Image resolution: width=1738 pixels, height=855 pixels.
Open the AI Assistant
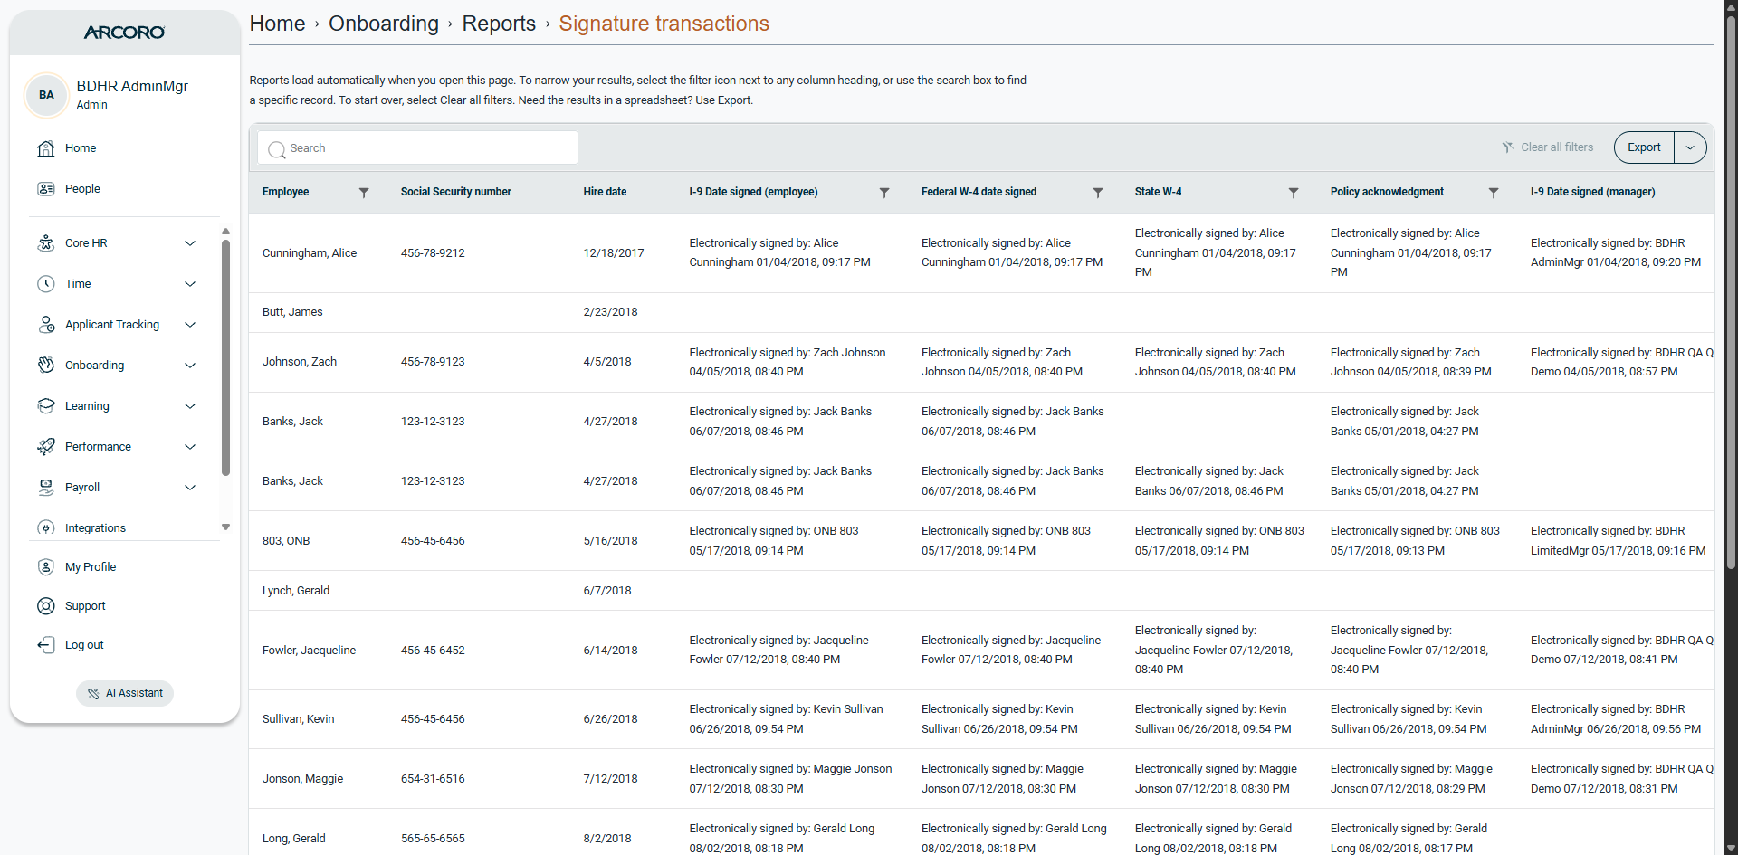point(125,693)
